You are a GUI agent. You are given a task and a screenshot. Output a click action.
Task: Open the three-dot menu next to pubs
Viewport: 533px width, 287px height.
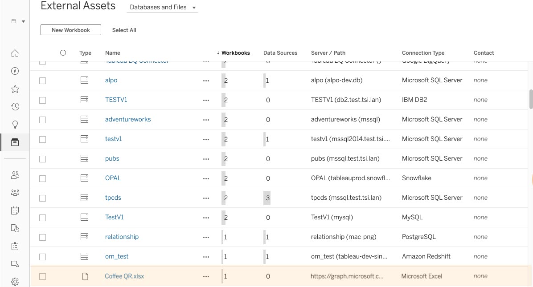[x=206, y=158]
